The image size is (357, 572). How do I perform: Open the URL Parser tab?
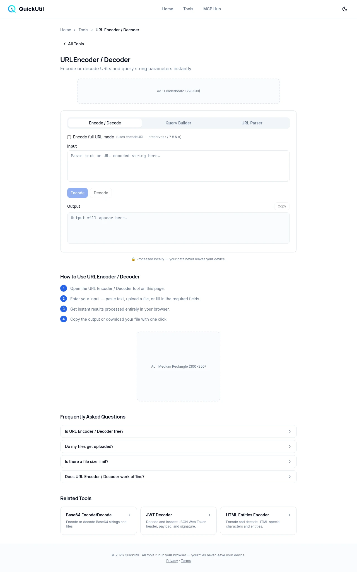(x=252, y=123)
